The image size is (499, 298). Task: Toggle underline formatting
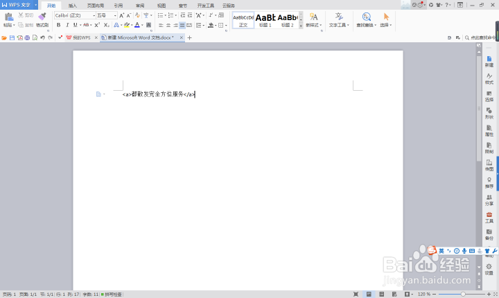click(x=75, y=25)
